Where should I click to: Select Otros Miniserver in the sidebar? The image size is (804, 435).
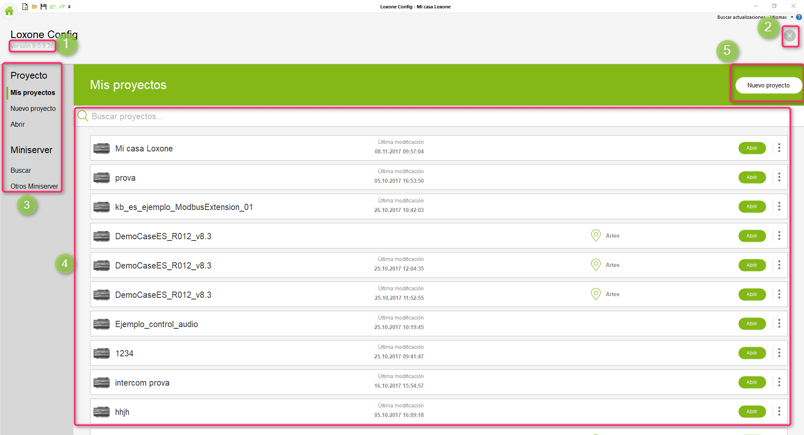click(x=34, y=186)
